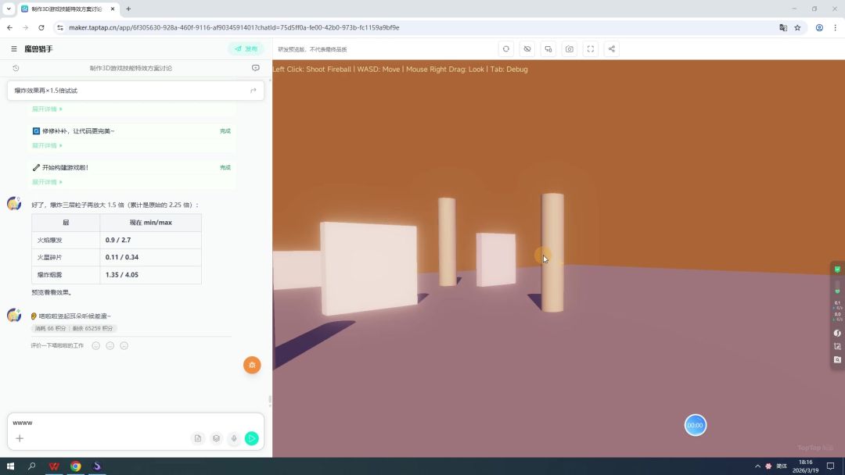Rate the work with happy face
The height and width of the screenshot is (475, 845).
point(96,345)
